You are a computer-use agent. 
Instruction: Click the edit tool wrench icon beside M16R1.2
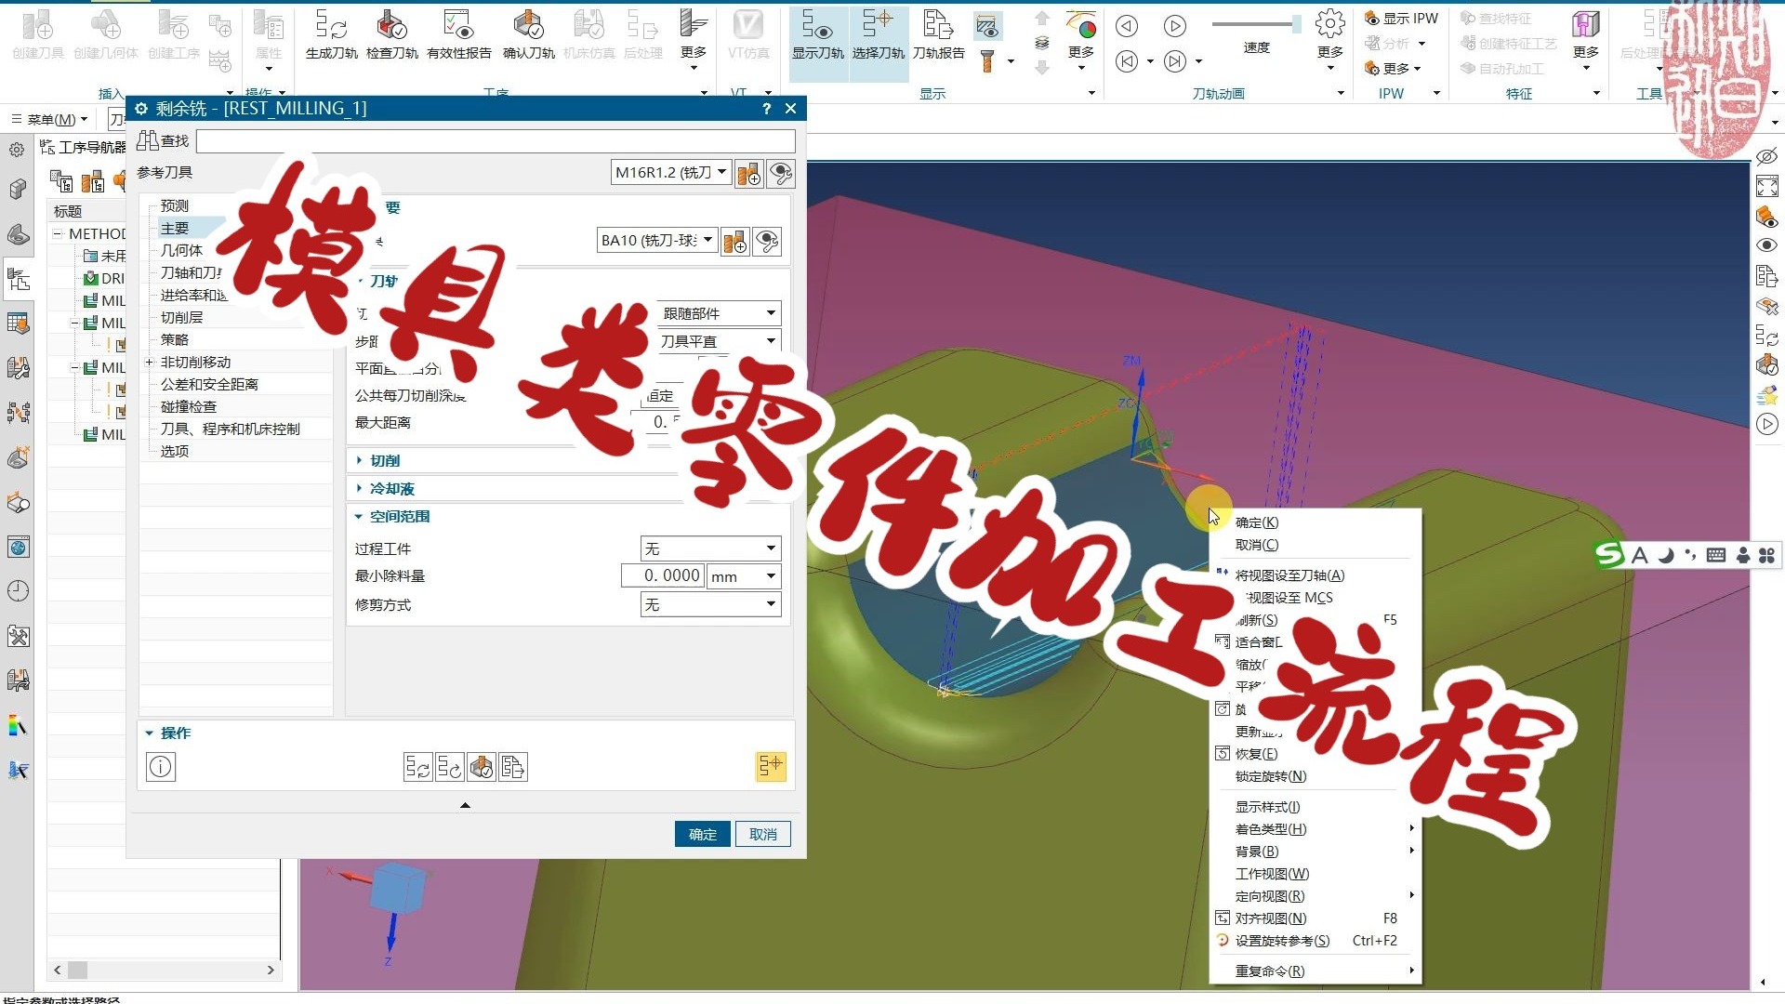781,173
